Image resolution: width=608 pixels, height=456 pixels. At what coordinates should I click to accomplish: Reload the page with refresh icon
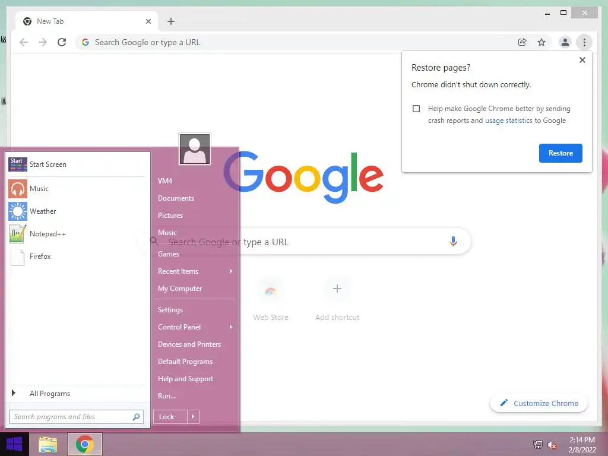point(62,42)
